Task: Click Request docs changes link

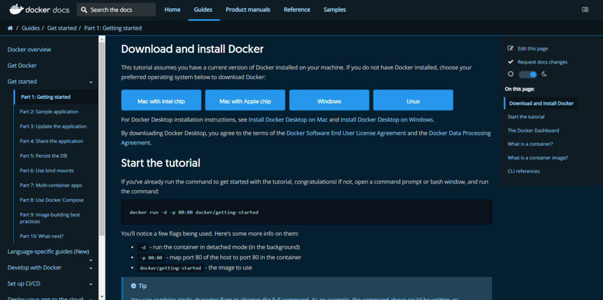Action: coord(542,62)
